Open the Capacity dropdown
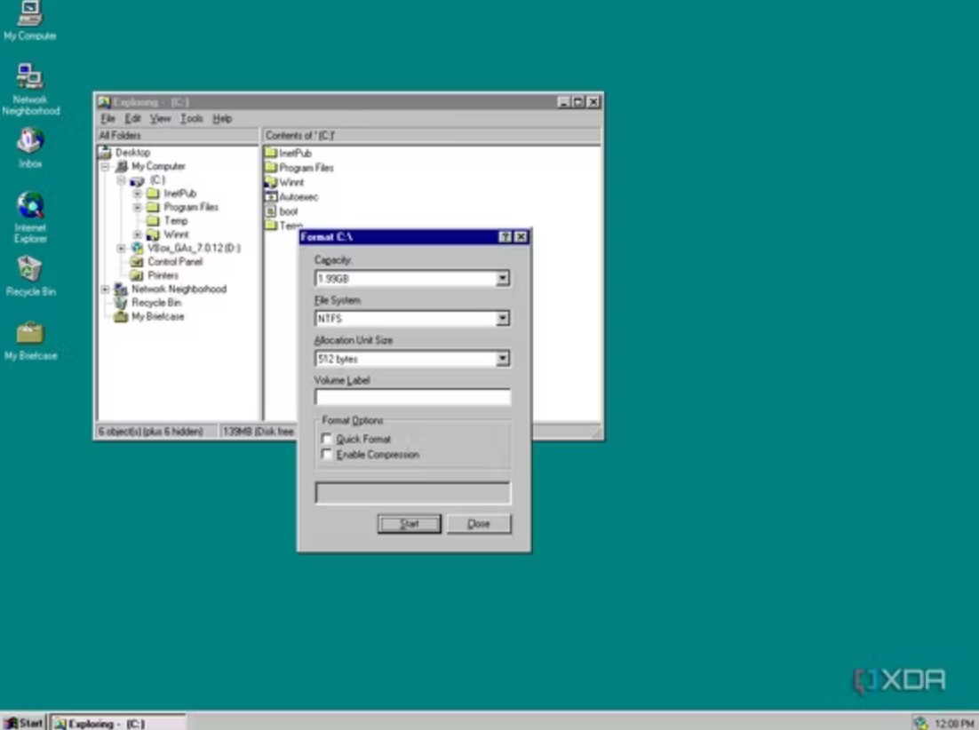The width and height of the screenshot is (979, 730). pos(503,278)
